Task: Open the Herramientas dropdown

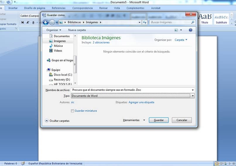Action: (x=134, y=120)
